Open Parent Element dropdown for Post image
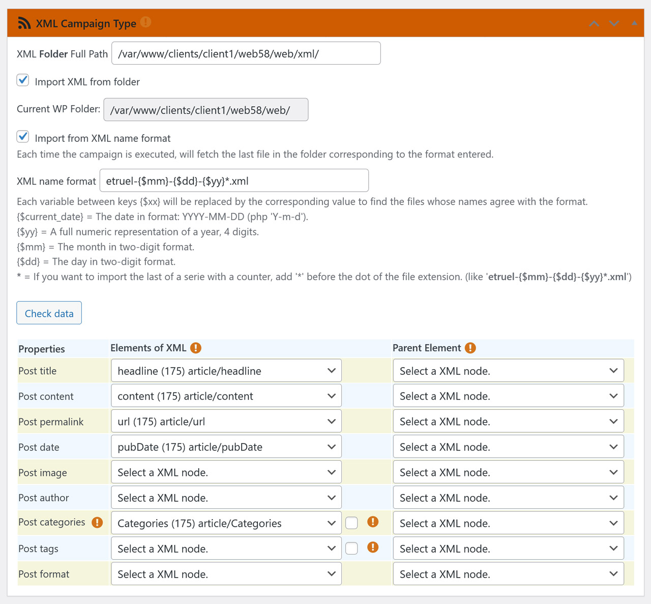Image resolution: width=651 pixels, height=604 pixels. (509, 472)
